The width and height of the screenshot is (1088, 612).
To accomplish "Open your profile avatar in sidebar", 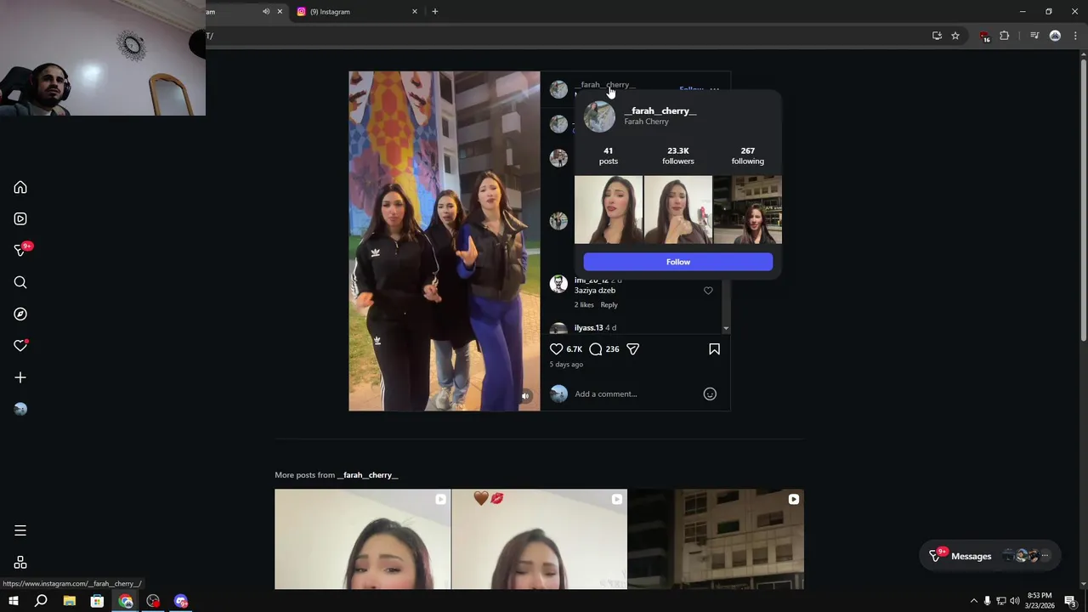I will (x=20, y=409).
